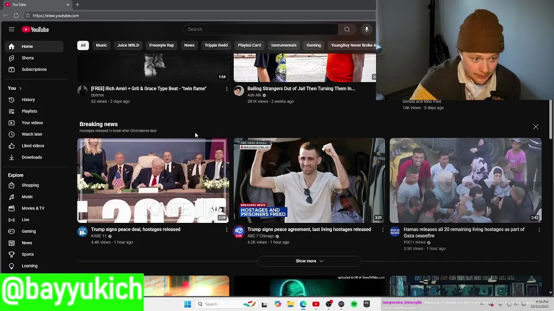Open Shorts in the sidebar
Image resolution: width=554 pixels, height=311 pixels.
(35, 58)
